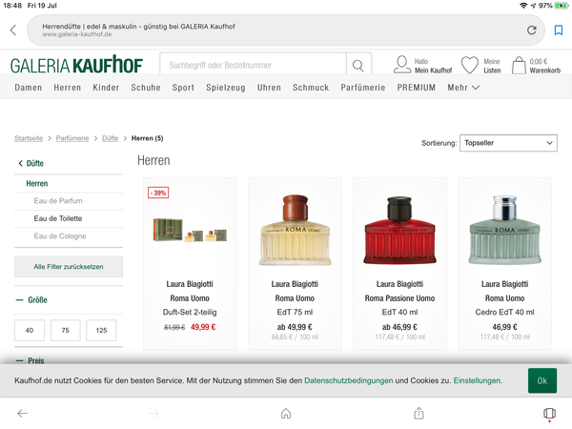Open the Herren menu
This screenshot has width=572, height=429.
coord(67,88)
